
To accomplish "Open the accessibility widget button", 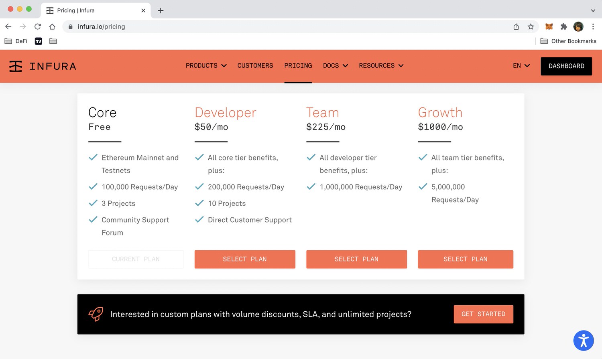I will pyautogui.click(x=584, y=341).
